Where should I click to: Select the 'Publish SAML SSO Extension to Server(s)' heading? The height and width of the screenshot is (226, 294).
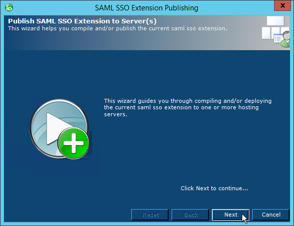(x=82, y=21)
